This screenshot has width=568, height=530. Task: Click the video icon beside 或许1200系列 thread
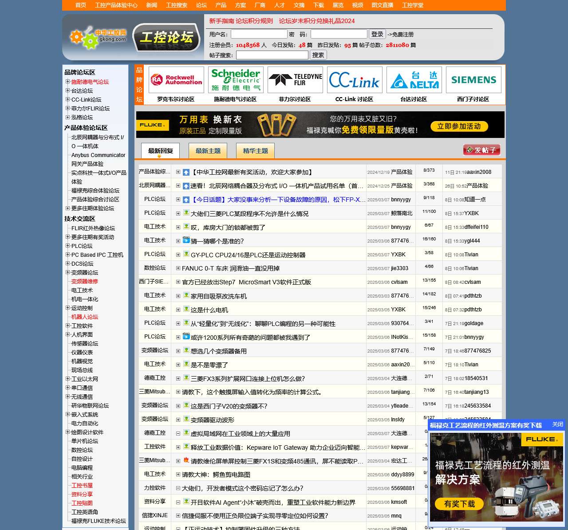(186, 337)
